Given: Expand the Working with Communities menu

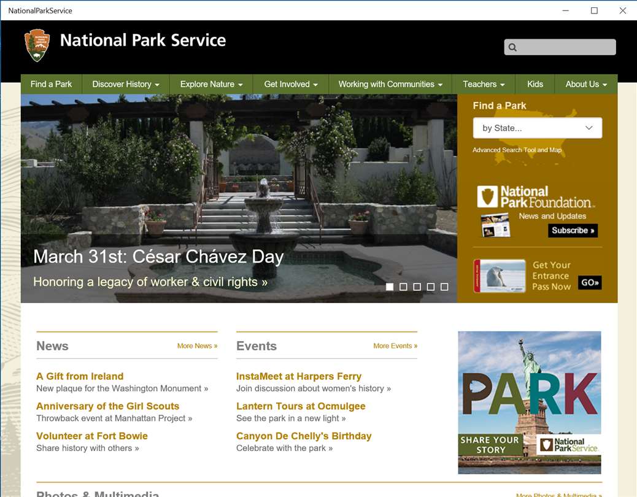Looking at the screenshot, I should coord(390,84).
